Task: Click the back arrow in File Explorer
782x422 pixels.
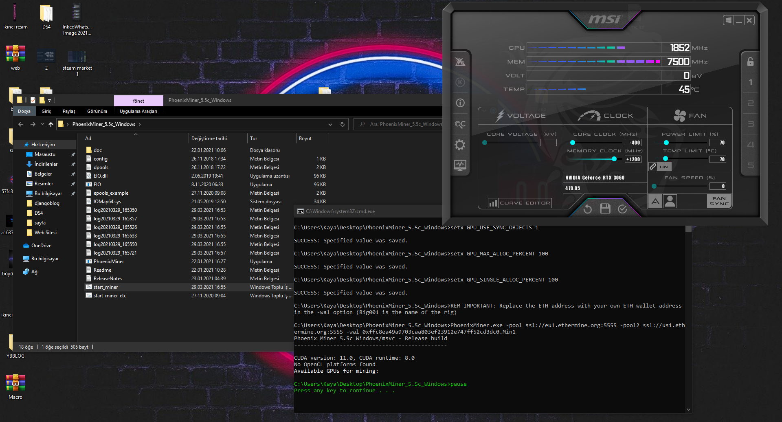Action: (21, 124)
